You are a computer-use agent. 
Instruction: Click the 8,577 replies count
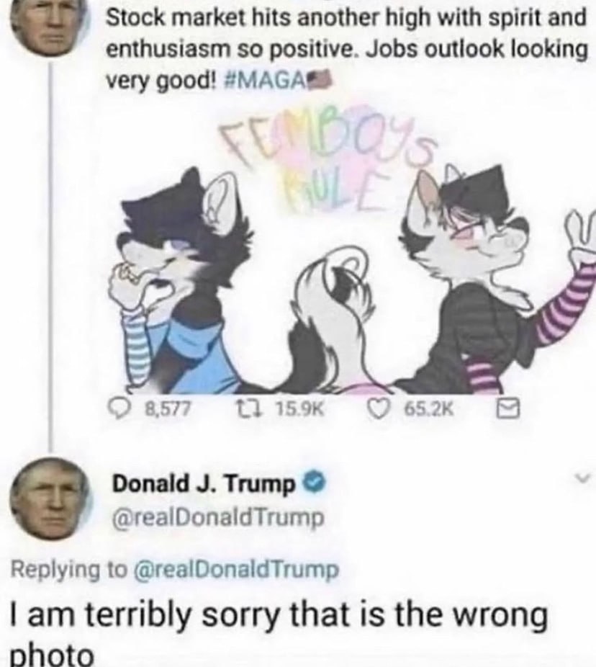tap(167, 410)
